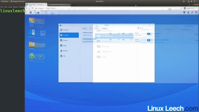Viewport: 199px width, 112px height.
Task: Click the Not secure warning icon
Action: 36,8
